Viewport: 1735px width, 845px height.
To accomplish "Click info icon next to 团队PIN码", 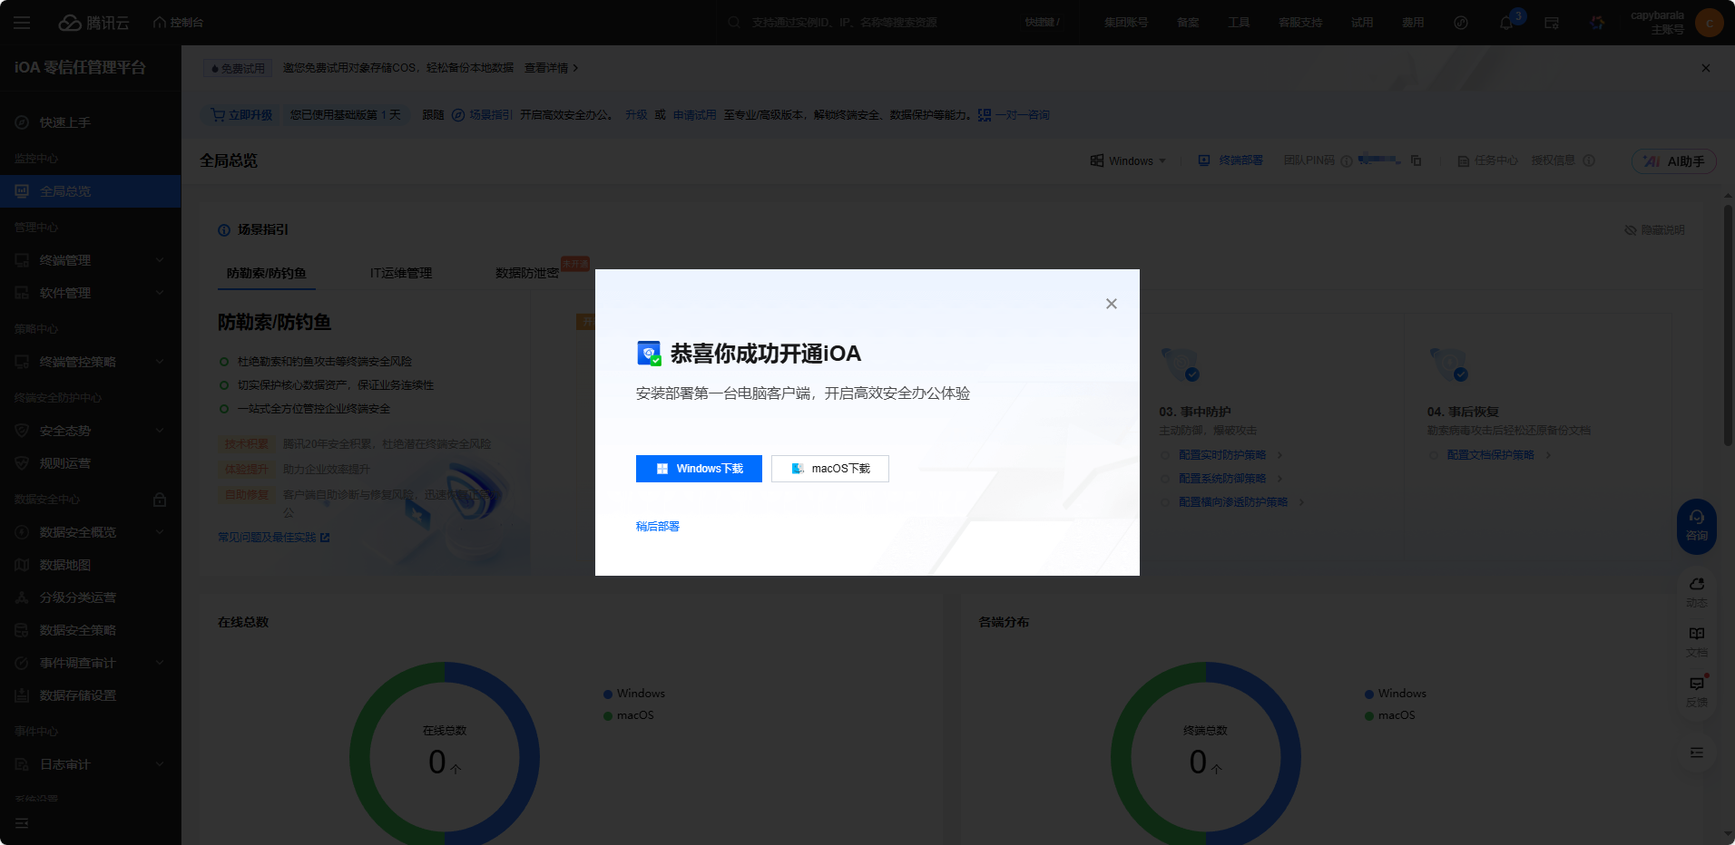I will click(1347, 161).
